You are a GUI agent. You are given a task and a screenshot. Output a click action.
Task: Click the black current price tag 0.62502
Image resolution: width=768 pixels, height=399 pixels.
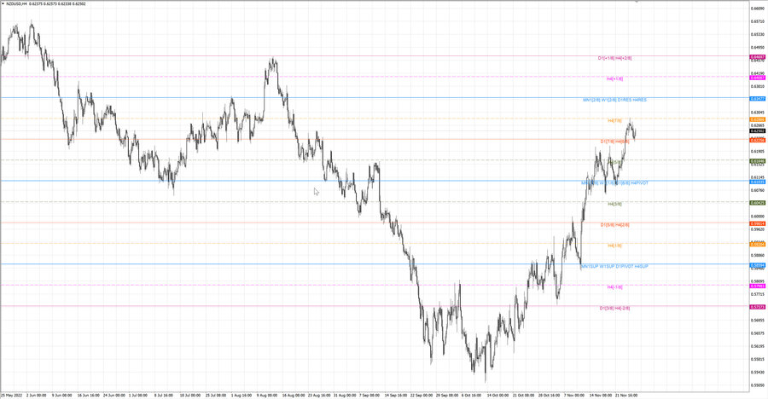coord(758,130)
